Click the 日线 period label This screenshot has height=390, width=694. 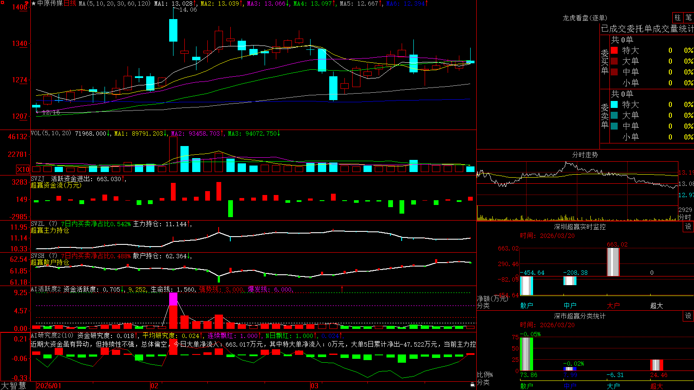(70, 3)
